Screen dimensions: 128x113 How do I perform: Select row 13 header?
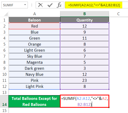point(4,92)
